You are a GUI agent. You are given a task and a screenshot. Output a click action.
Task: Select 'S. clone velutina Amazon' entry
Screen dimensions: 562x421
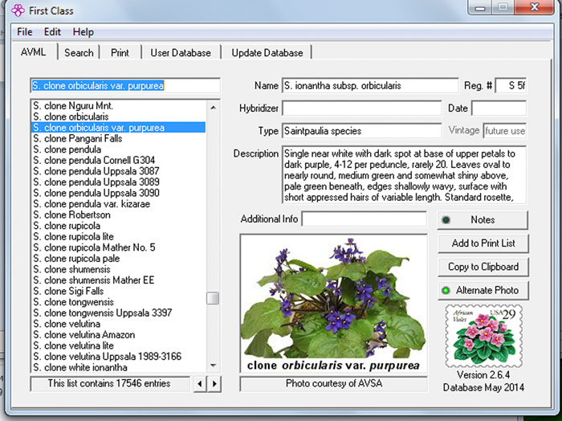click(x=118, y=334)
